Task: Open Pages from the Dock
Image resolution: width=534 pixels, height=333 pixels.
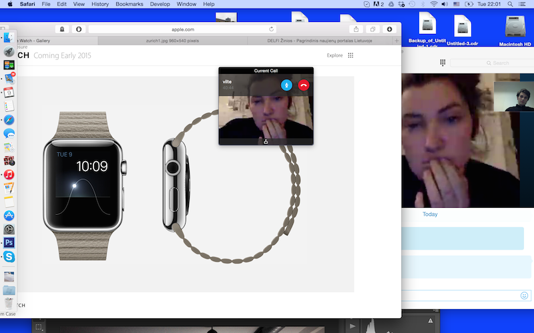Action: pyautogui.click(x=9, y=188)
